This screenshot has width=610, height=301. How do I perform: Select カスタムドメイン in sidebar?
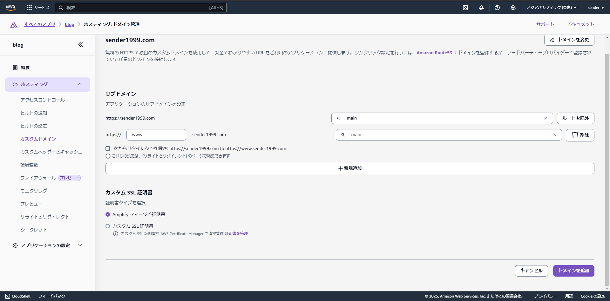coord(38,139)
